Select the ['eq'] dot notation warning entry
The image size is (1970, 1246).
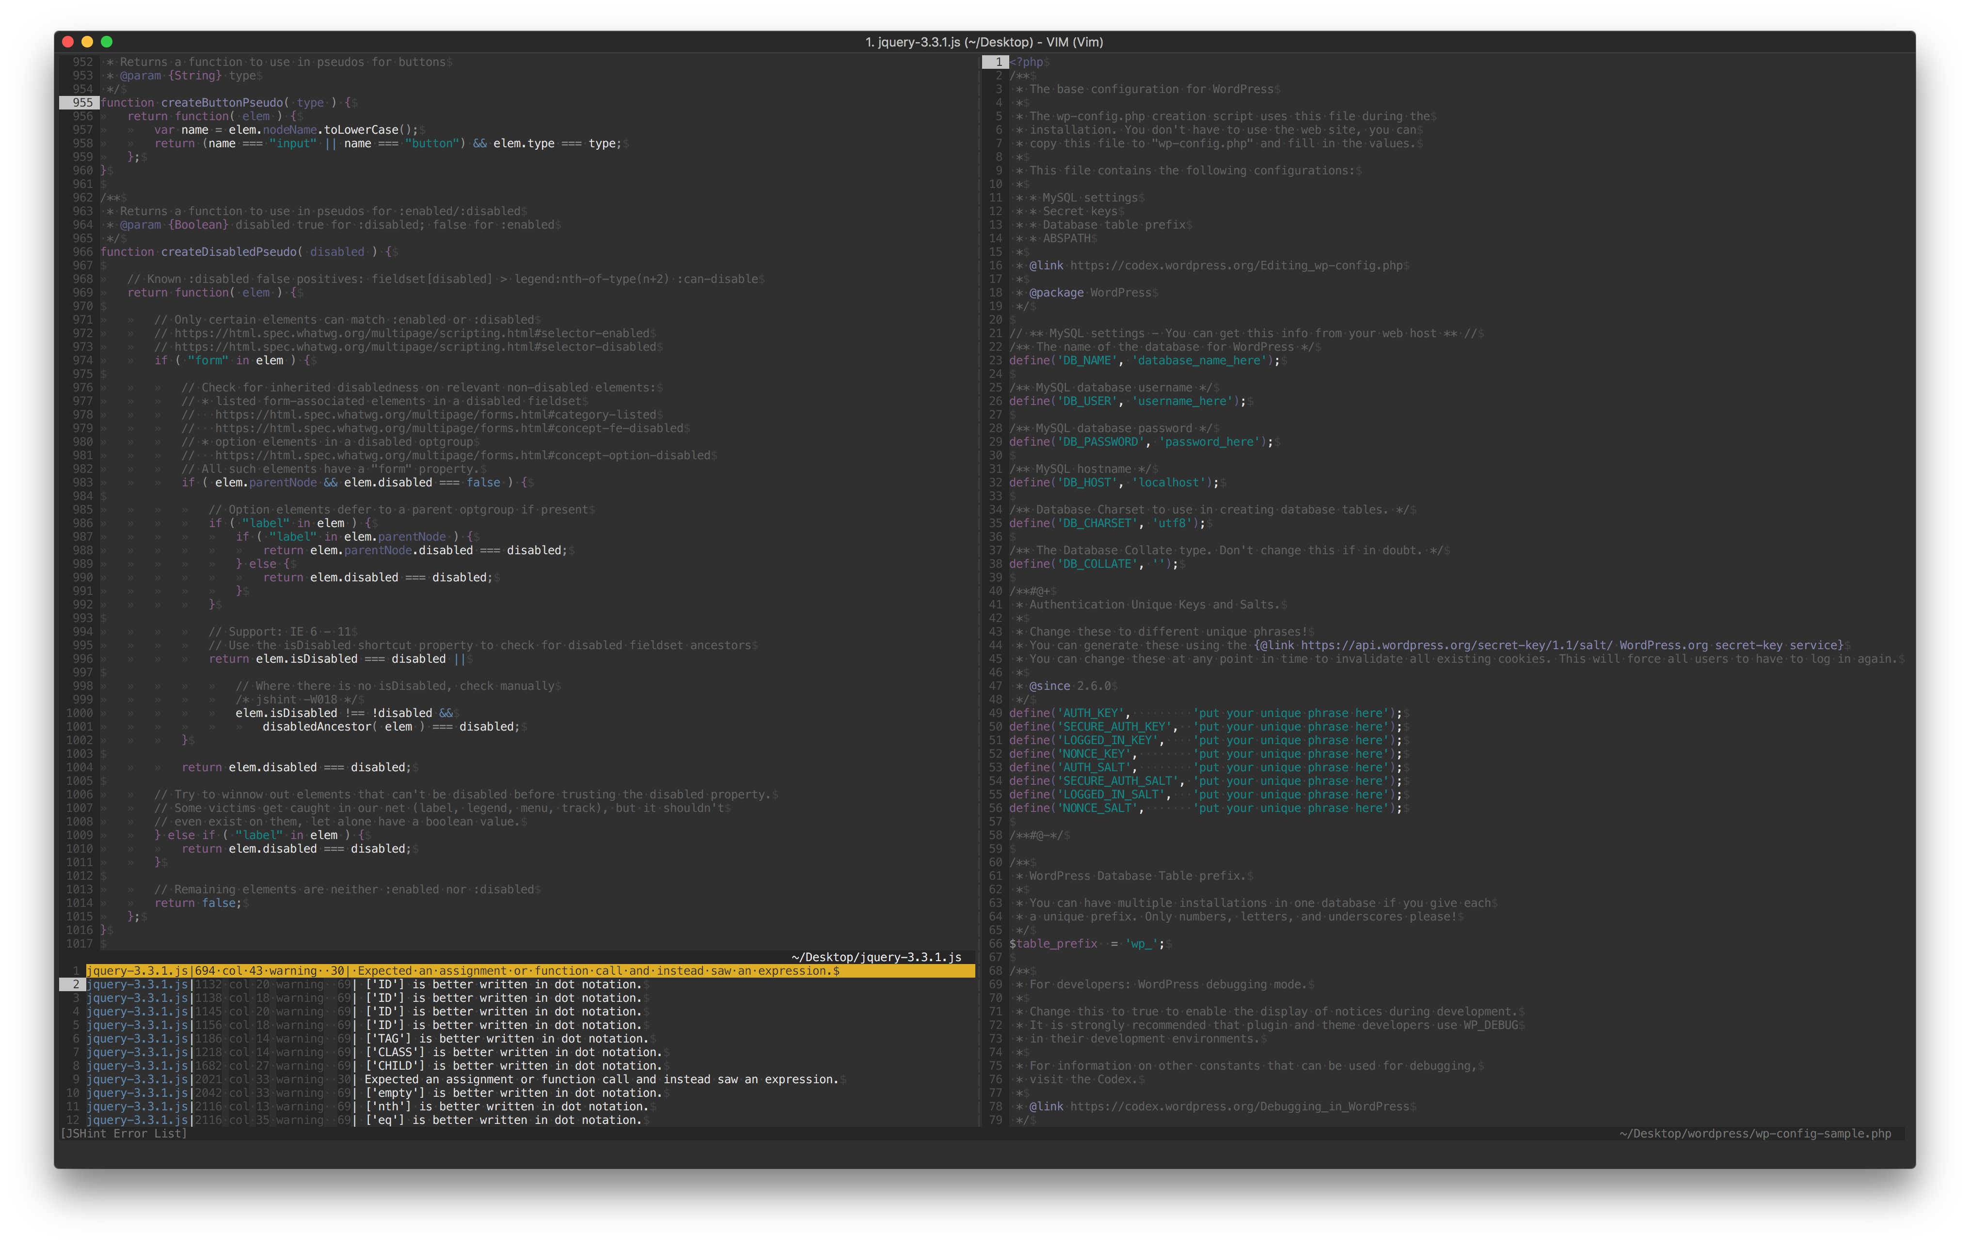pos(366,1120)
